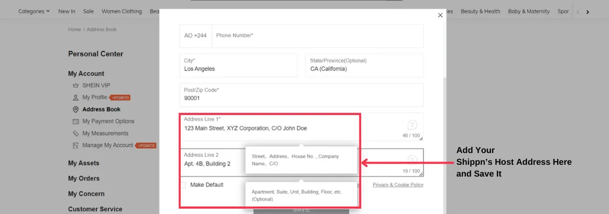The height and width of the screenshot is (214, 609).
Task: Click the Address Line 1 hint bubble icon
Action: 412,125
